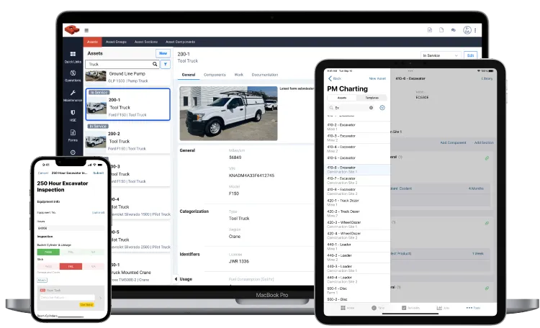
Task: Open Quick Links in the laptop sidebar
Action: [x=73, y=57]
